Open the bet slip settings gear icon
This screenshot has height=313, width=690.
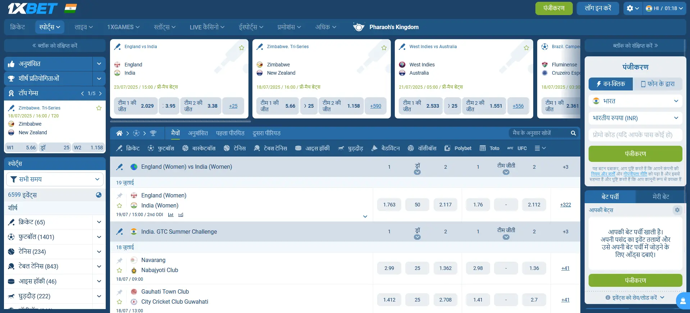coord(677,210)
